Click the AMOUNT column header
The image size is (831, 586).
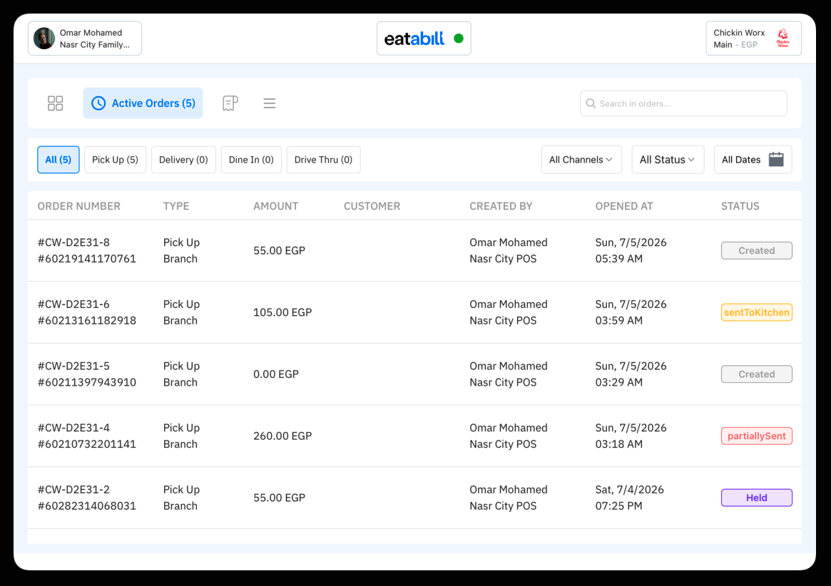pos(275,206)
